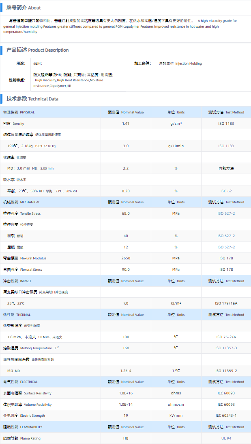Select the Flexural Stress value 90.0

pyautogui.click(x=126, y=270)
